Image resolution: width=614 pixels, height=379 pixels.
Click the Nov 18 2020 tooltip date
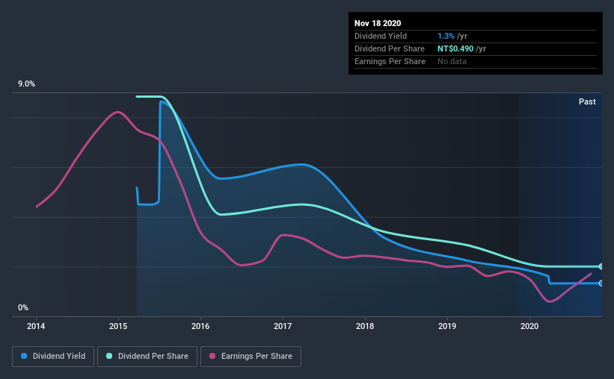coord(378,23)
